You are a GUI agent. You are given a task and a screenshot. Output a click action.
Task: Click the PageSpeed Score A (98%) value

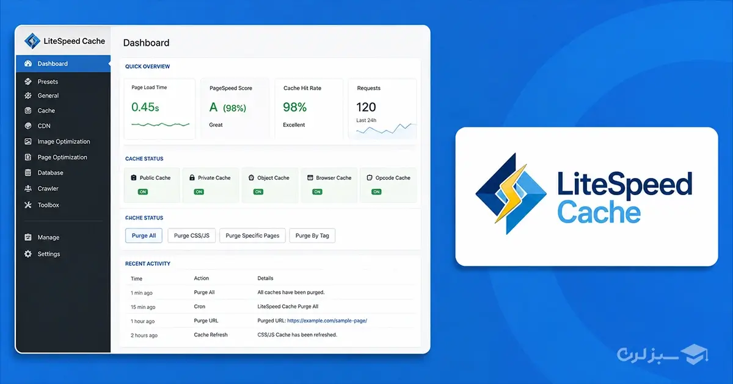[228, 108]
